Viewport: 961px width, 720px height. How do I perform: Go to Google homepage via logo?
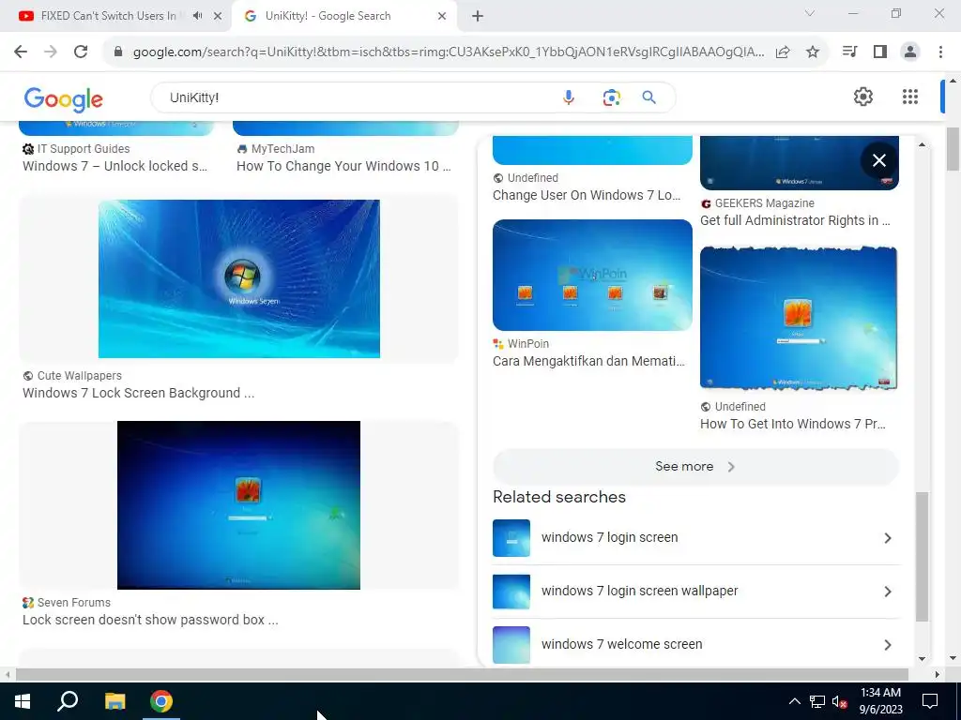(63, 98)
